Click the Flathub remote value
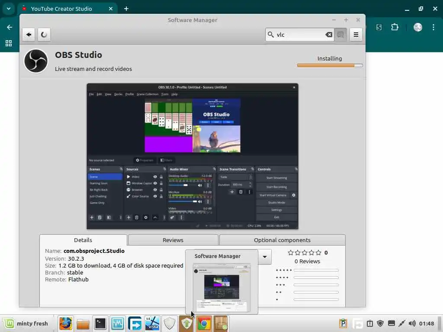The image size is (443, 332). 78,279
